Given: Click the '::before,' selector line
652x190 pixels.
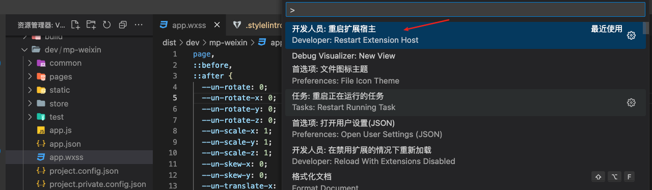Looking at the screenshot, I should click(x=212, y=65).
